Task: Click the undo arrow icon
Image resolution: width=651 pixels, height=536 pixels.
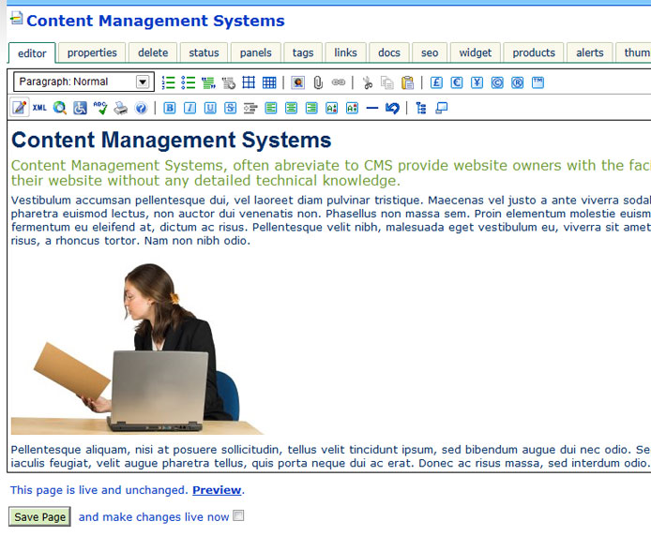Action: (x=392, y=108)
